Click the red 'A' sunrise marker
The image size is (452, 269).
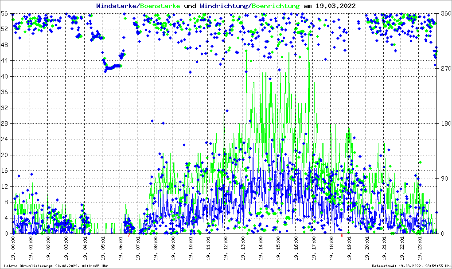[129, 236]
